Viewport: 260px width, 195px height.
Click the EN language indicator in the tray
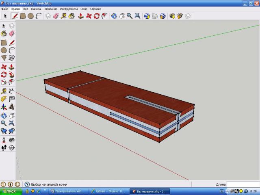tap(222, 191)
